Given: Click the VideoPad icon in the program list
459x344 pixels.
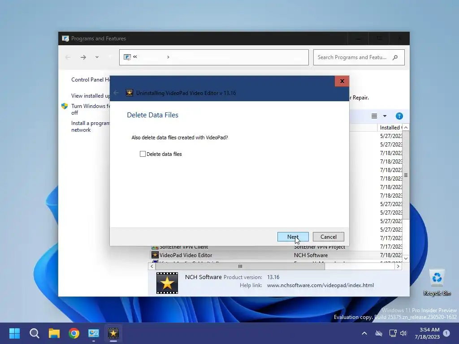Looking at the screenshot, I should tap(155, 255).
